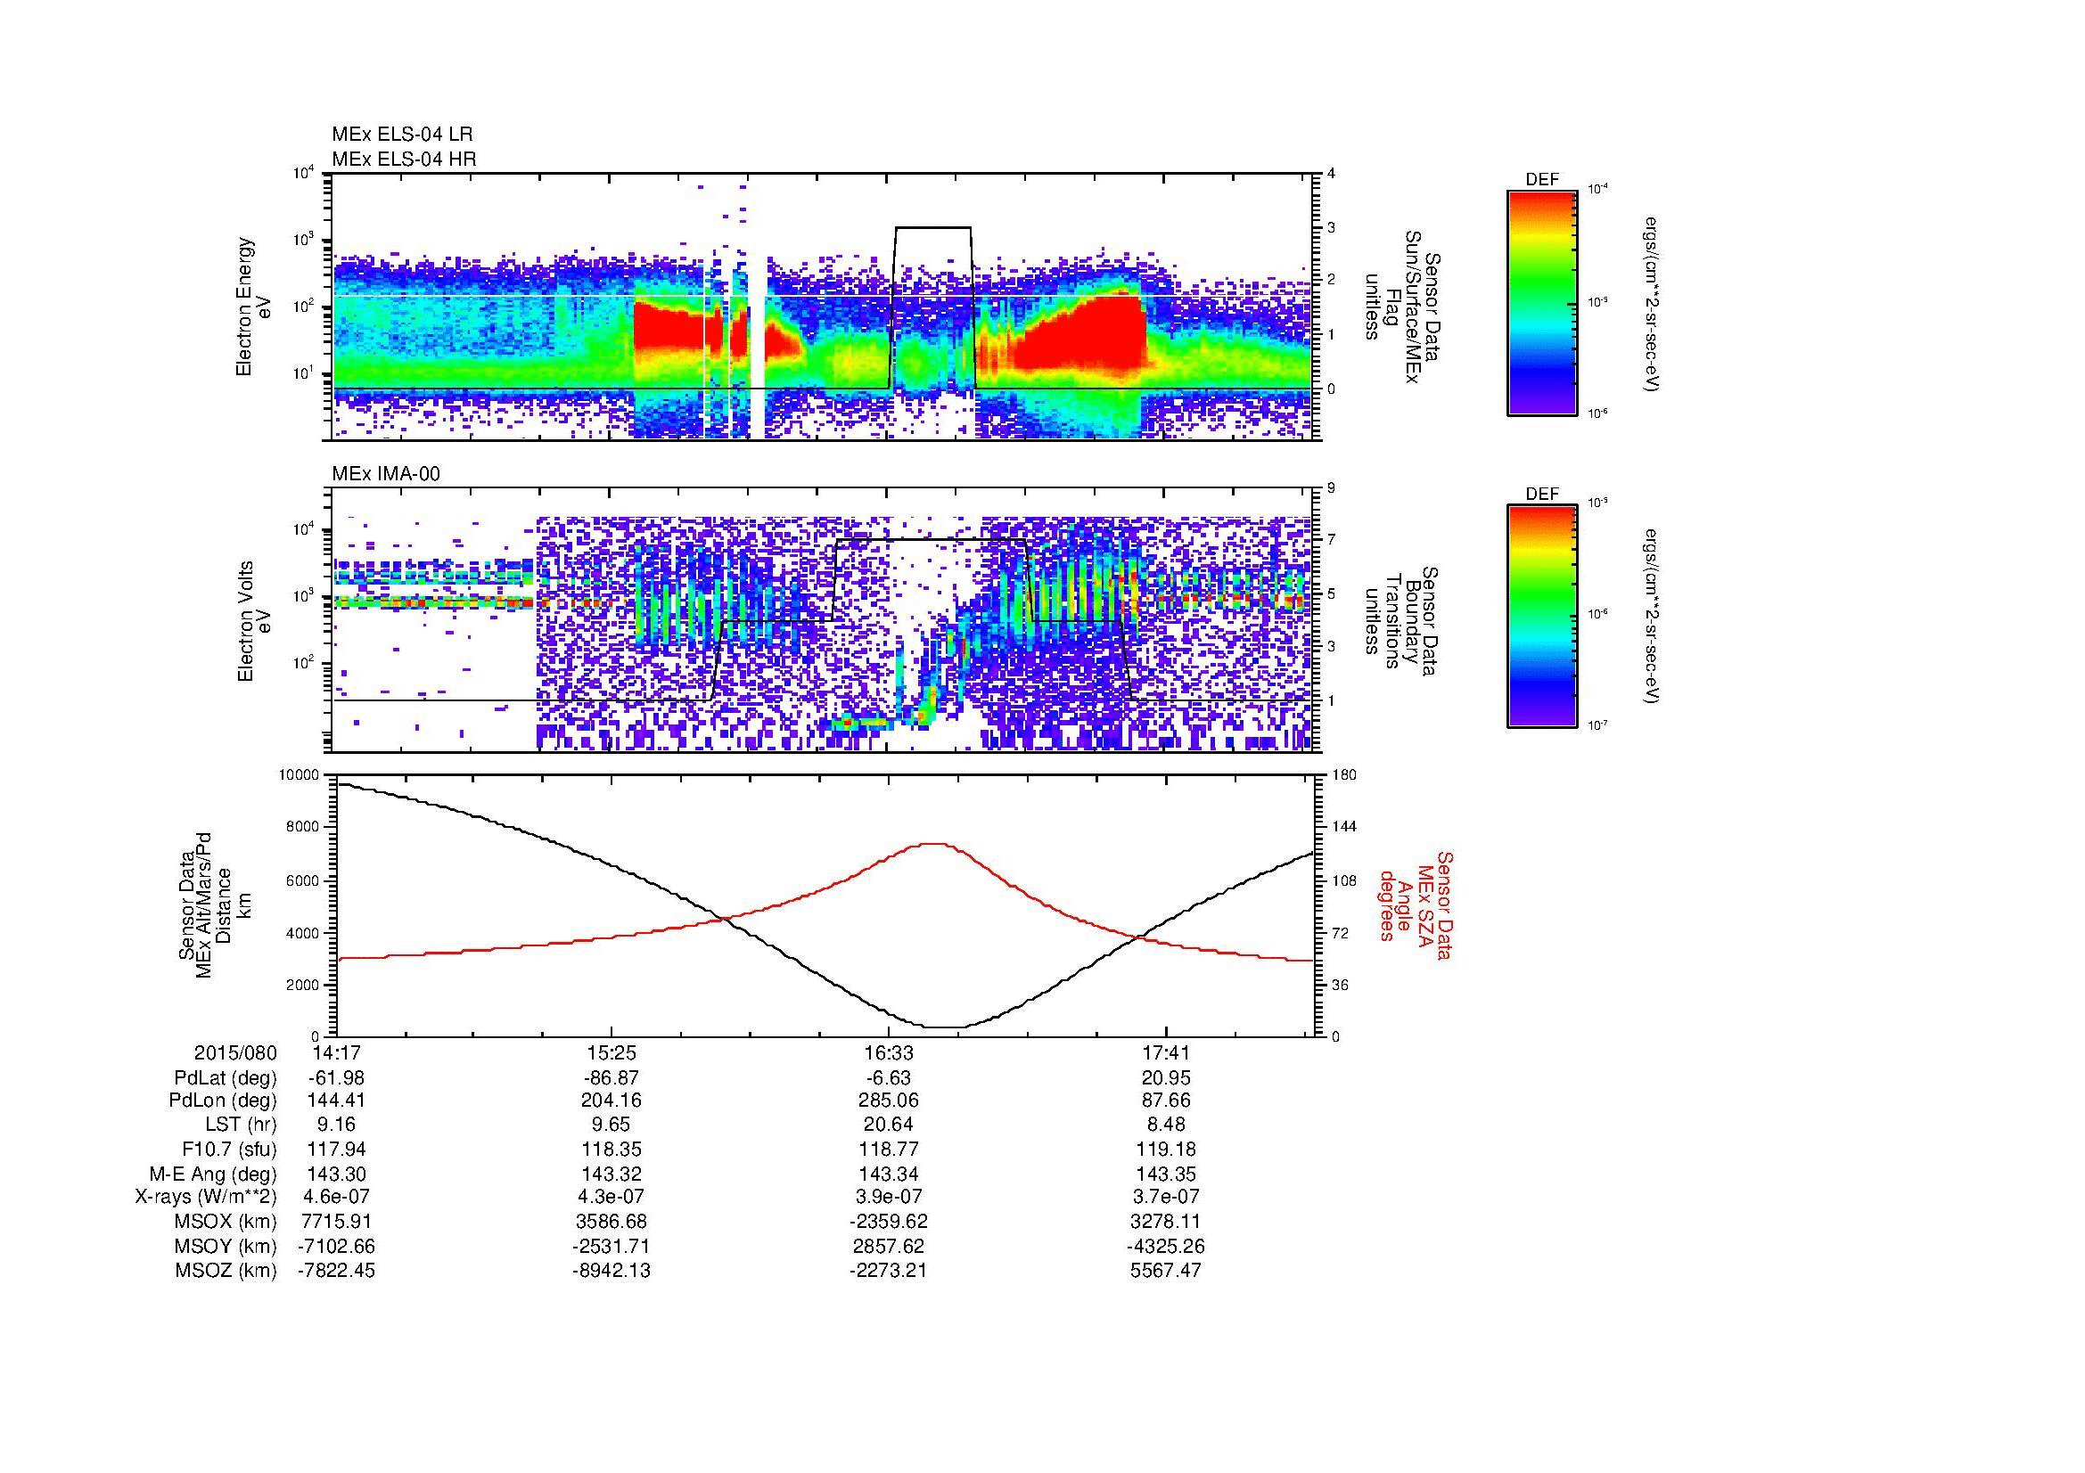Click the 'LST (hr)' row label

241,1125
